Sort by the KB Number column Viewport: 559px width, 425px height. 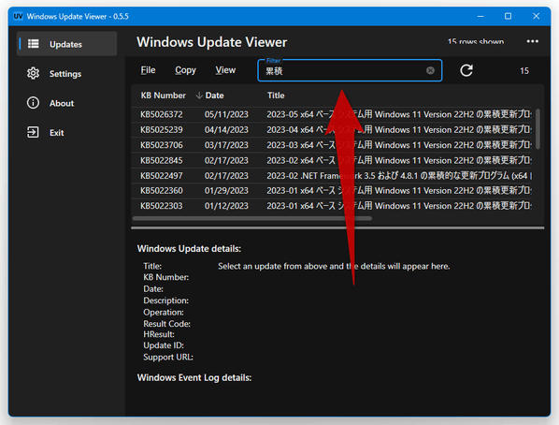pos(164,95)
